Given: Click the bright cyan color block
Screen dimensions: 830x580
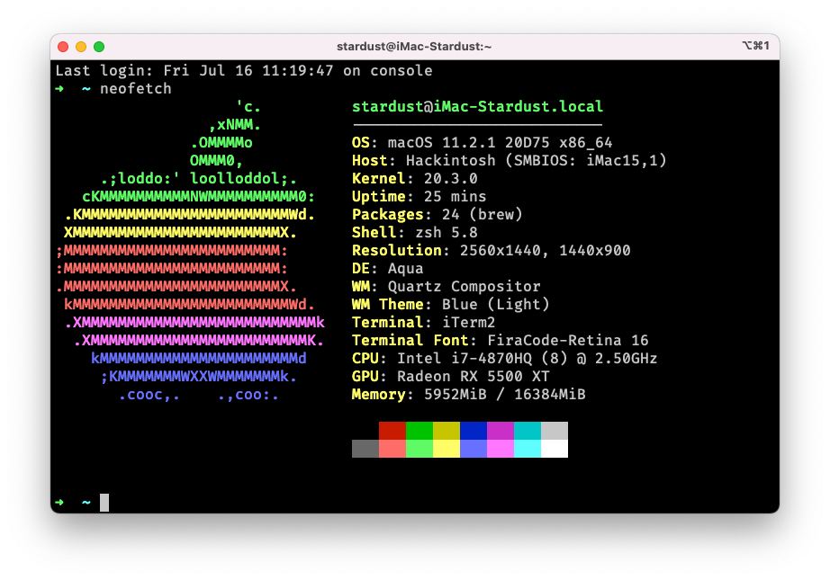Looking at the screenshot, I should coord(528,449).
